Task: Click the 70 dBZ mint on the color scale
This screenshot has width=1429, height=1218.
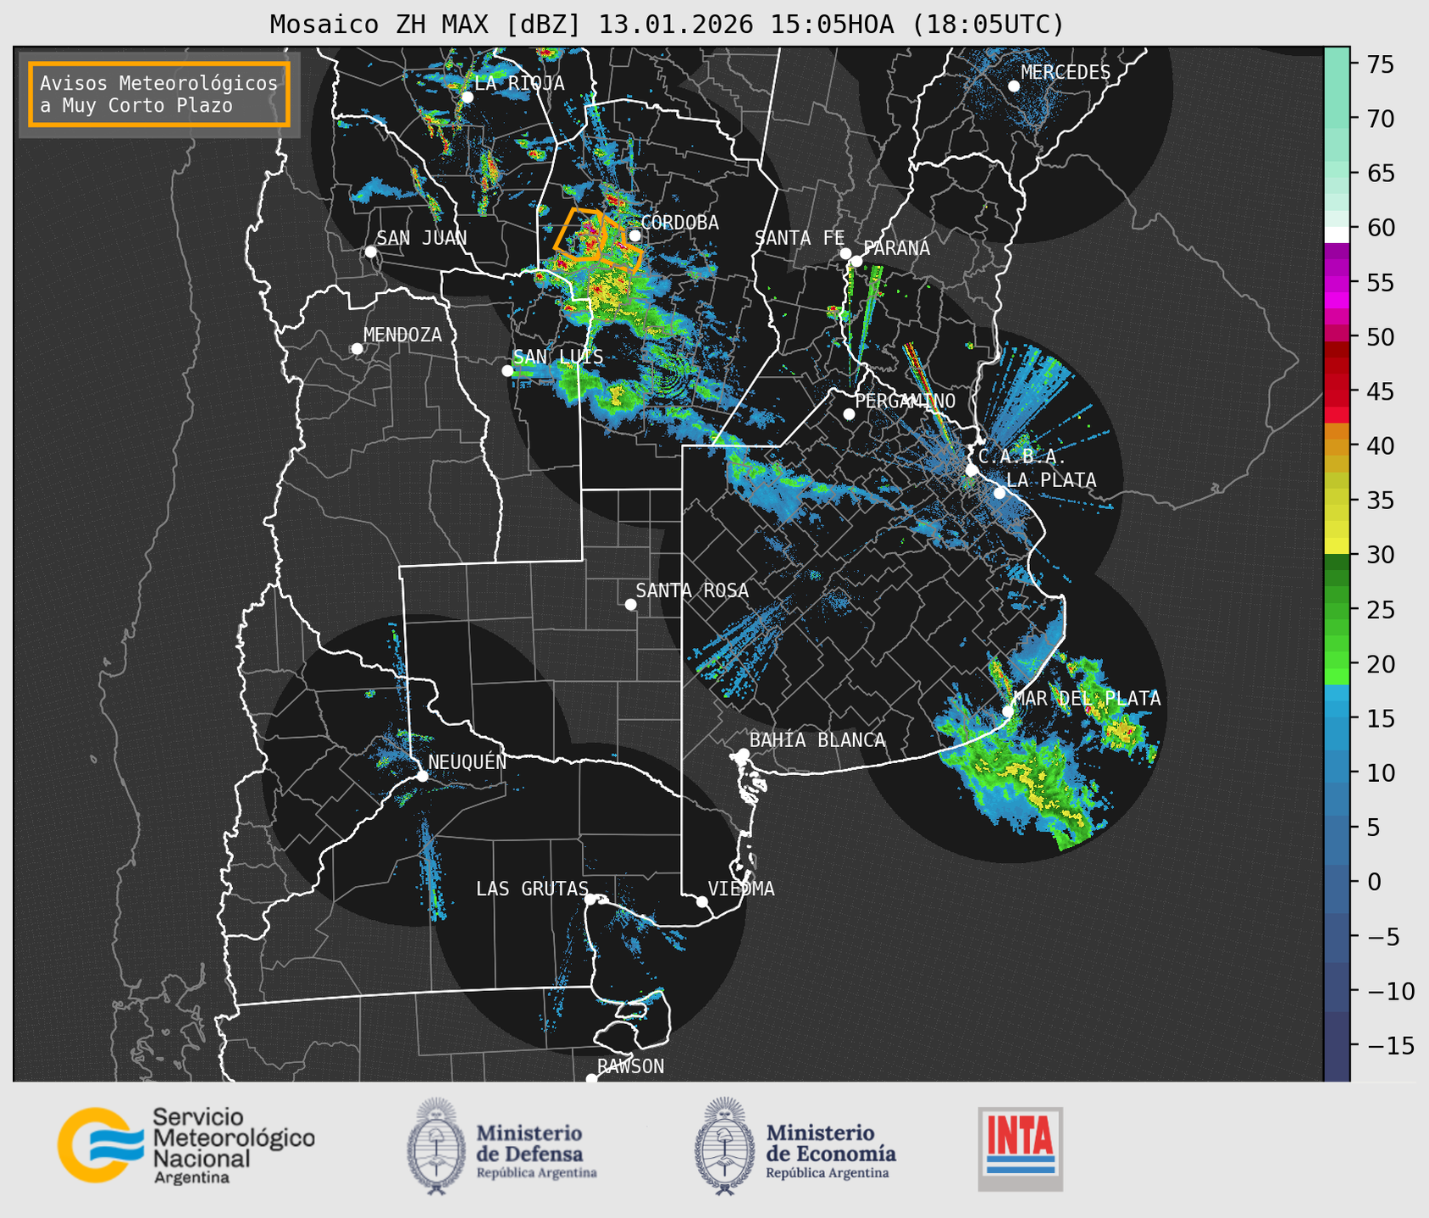Action: (1337, 119)
